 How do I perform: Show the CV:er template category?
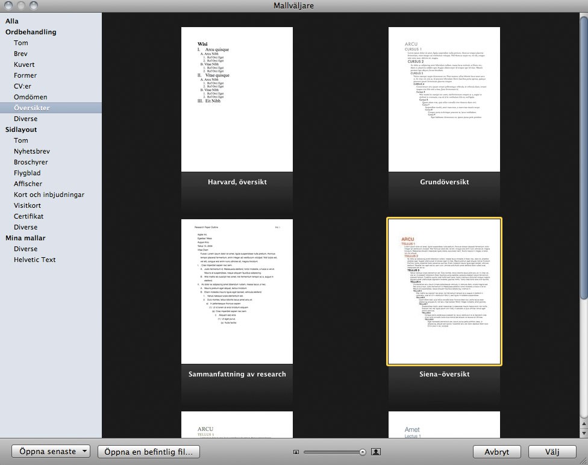(x=24, y=86)
